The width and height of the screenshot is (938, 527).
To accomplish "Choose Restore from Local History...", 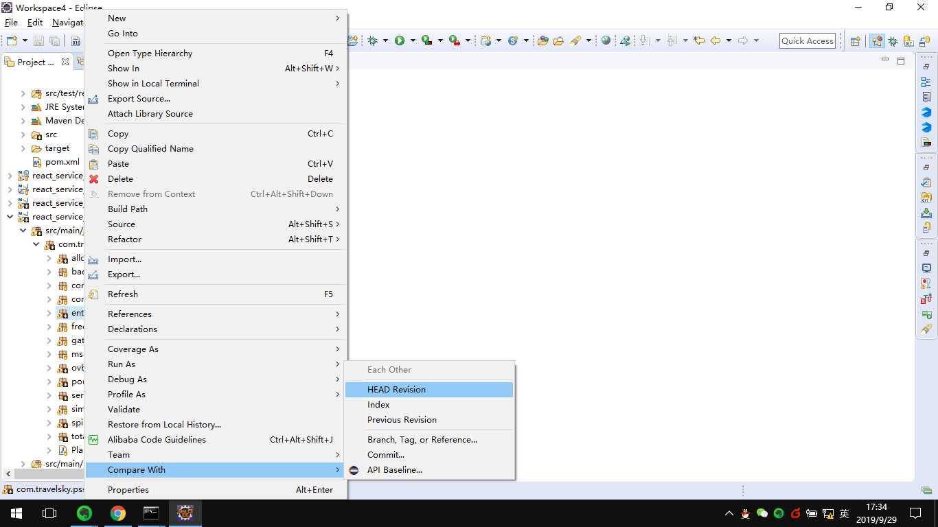I will click(216, 425).
